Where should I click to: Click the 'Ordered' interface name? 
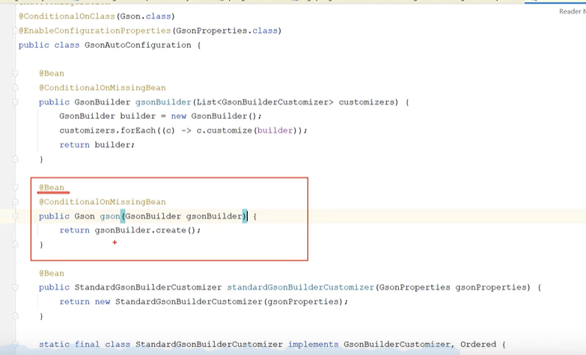tap(478, 345)
